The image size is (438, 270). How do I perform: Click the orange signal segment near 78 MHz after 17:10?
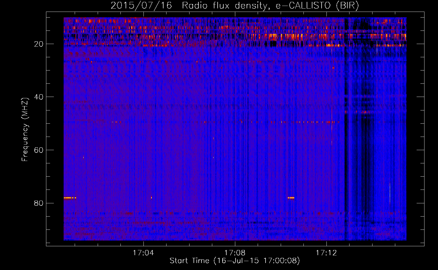click(291, 198)
